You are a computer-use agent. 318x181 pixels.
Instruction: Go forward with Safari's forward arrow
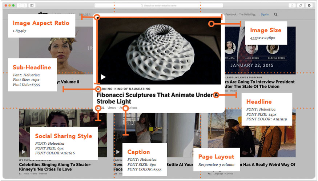click(x=24, y=5)
